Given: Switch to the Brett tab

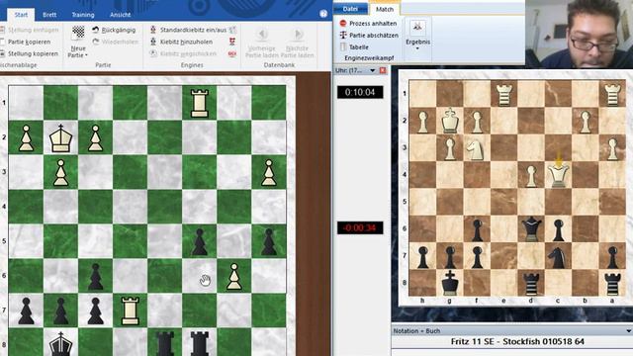Looking at the screenshot, I should (49, 15).
